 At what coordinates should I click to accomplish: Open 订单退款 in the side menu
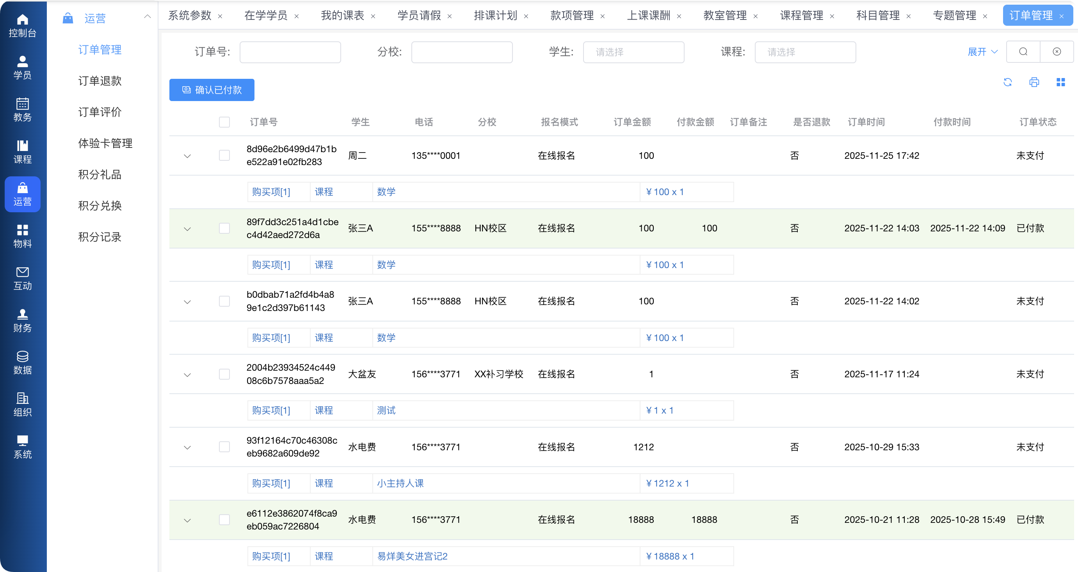click(x=100, y=81)
